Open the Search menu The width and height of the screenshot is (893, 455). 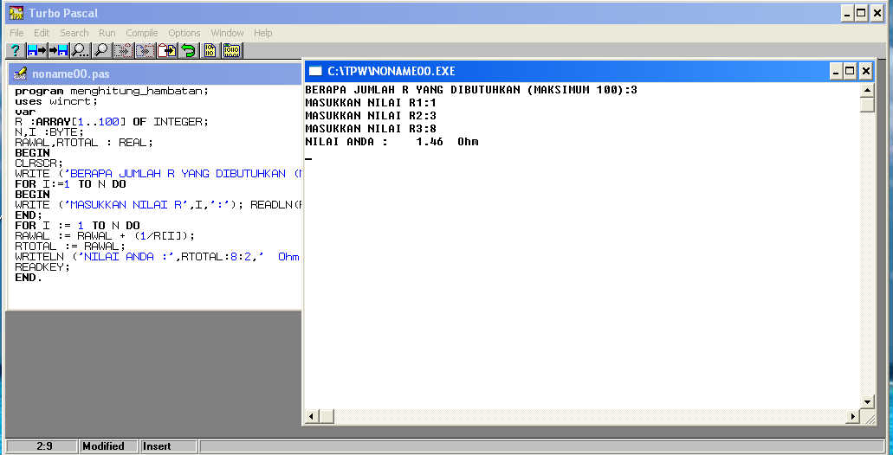coord(74,33)
